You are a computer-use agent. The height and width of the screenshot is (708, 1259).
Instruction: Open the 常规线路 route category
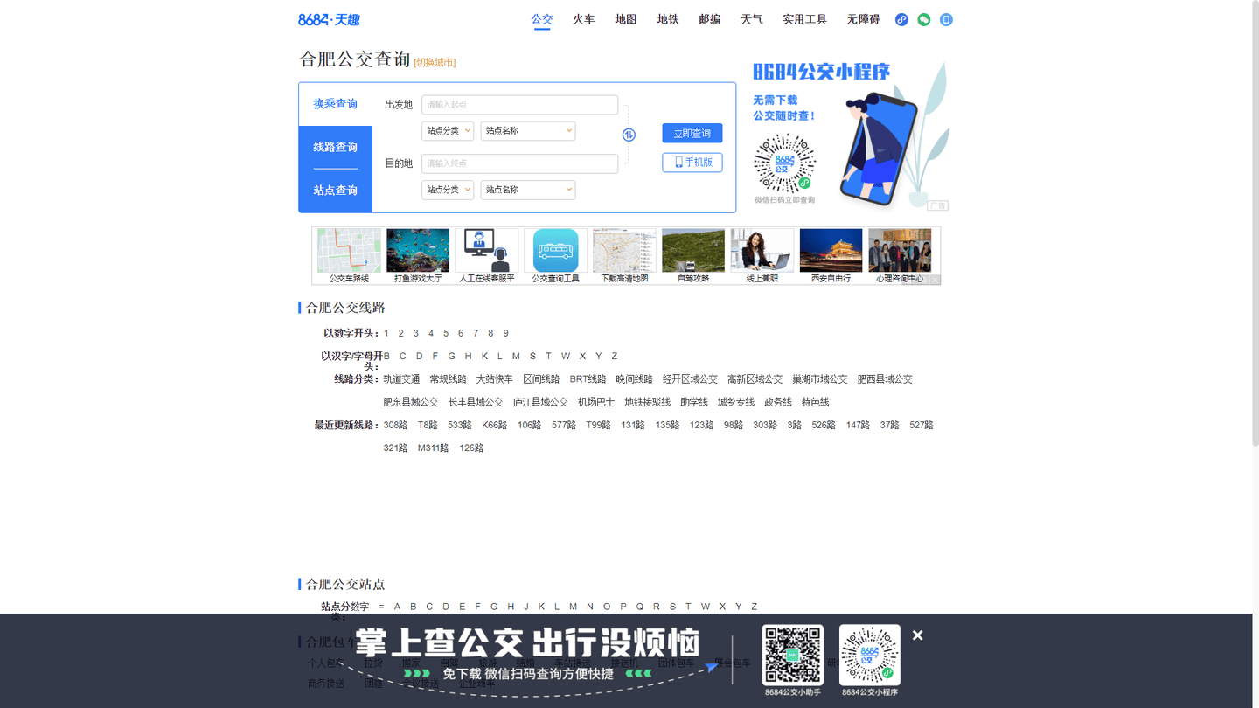[x=448, y=379]
